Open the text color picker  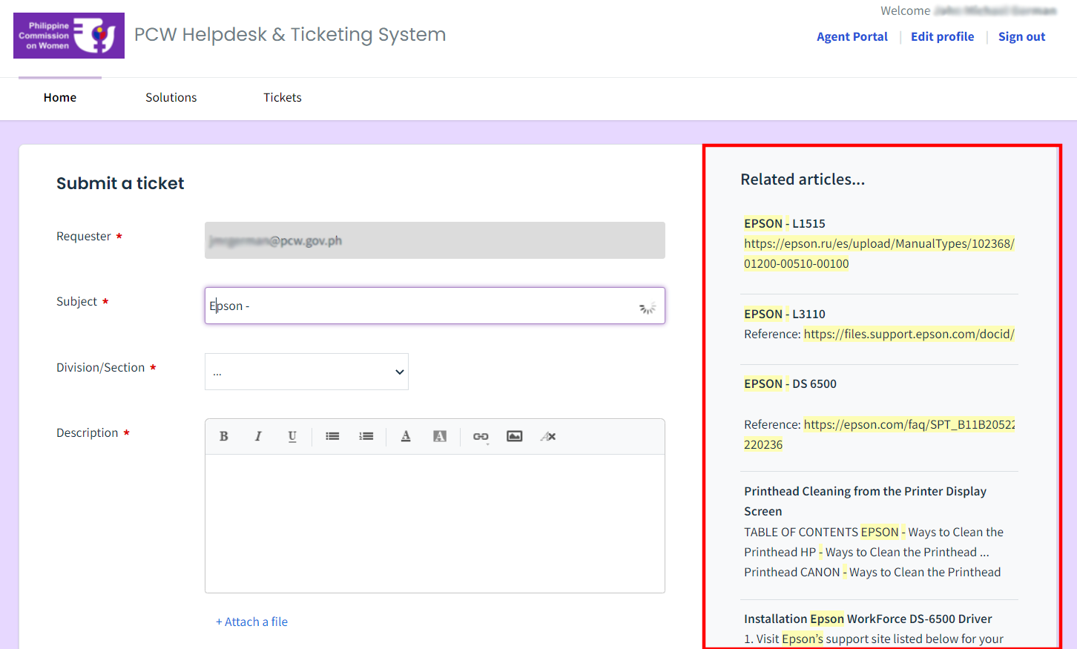click(406, 436)
